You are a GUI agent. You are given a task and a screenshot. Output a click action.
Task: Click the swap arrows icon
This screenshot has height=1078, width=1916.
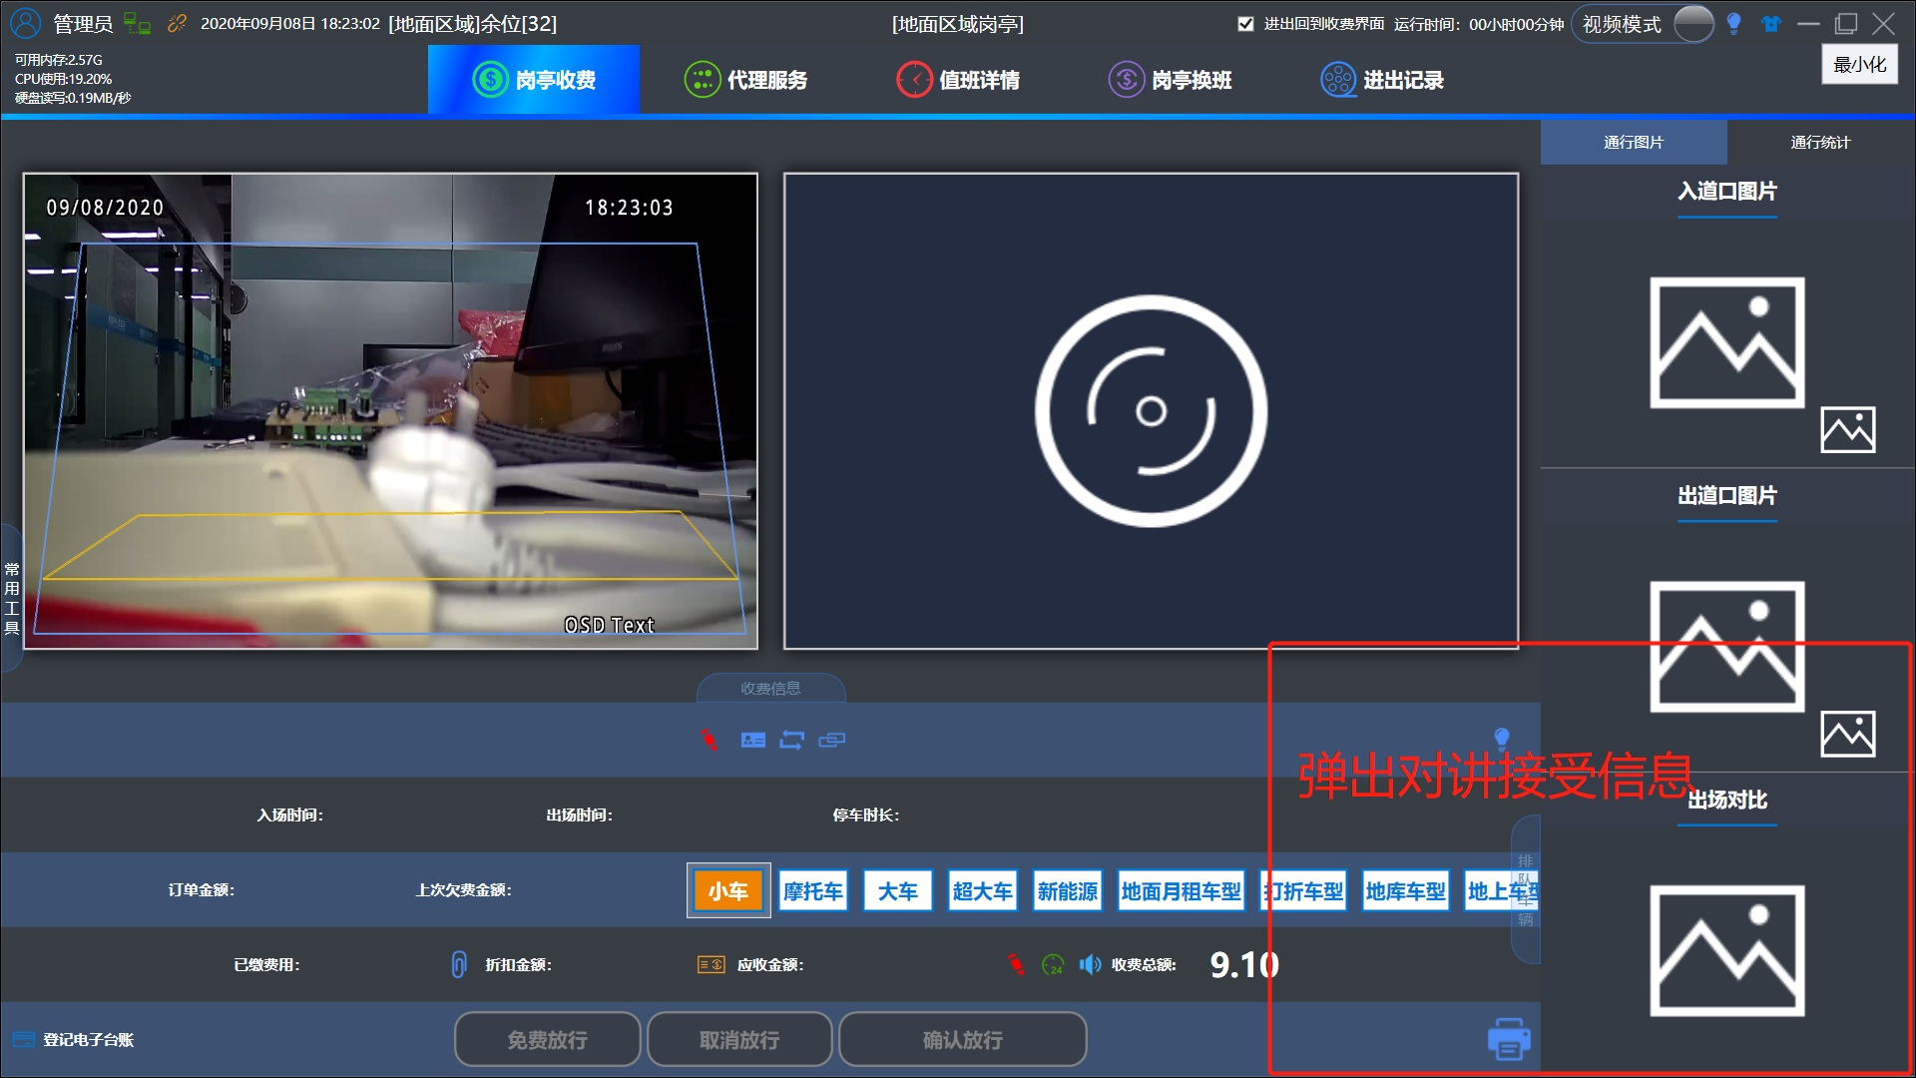click(792, 740)
